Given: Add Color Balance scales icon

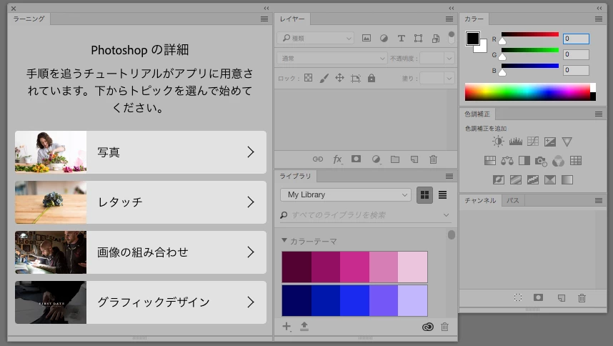Looking at the screenshot, I should point(507,160).
